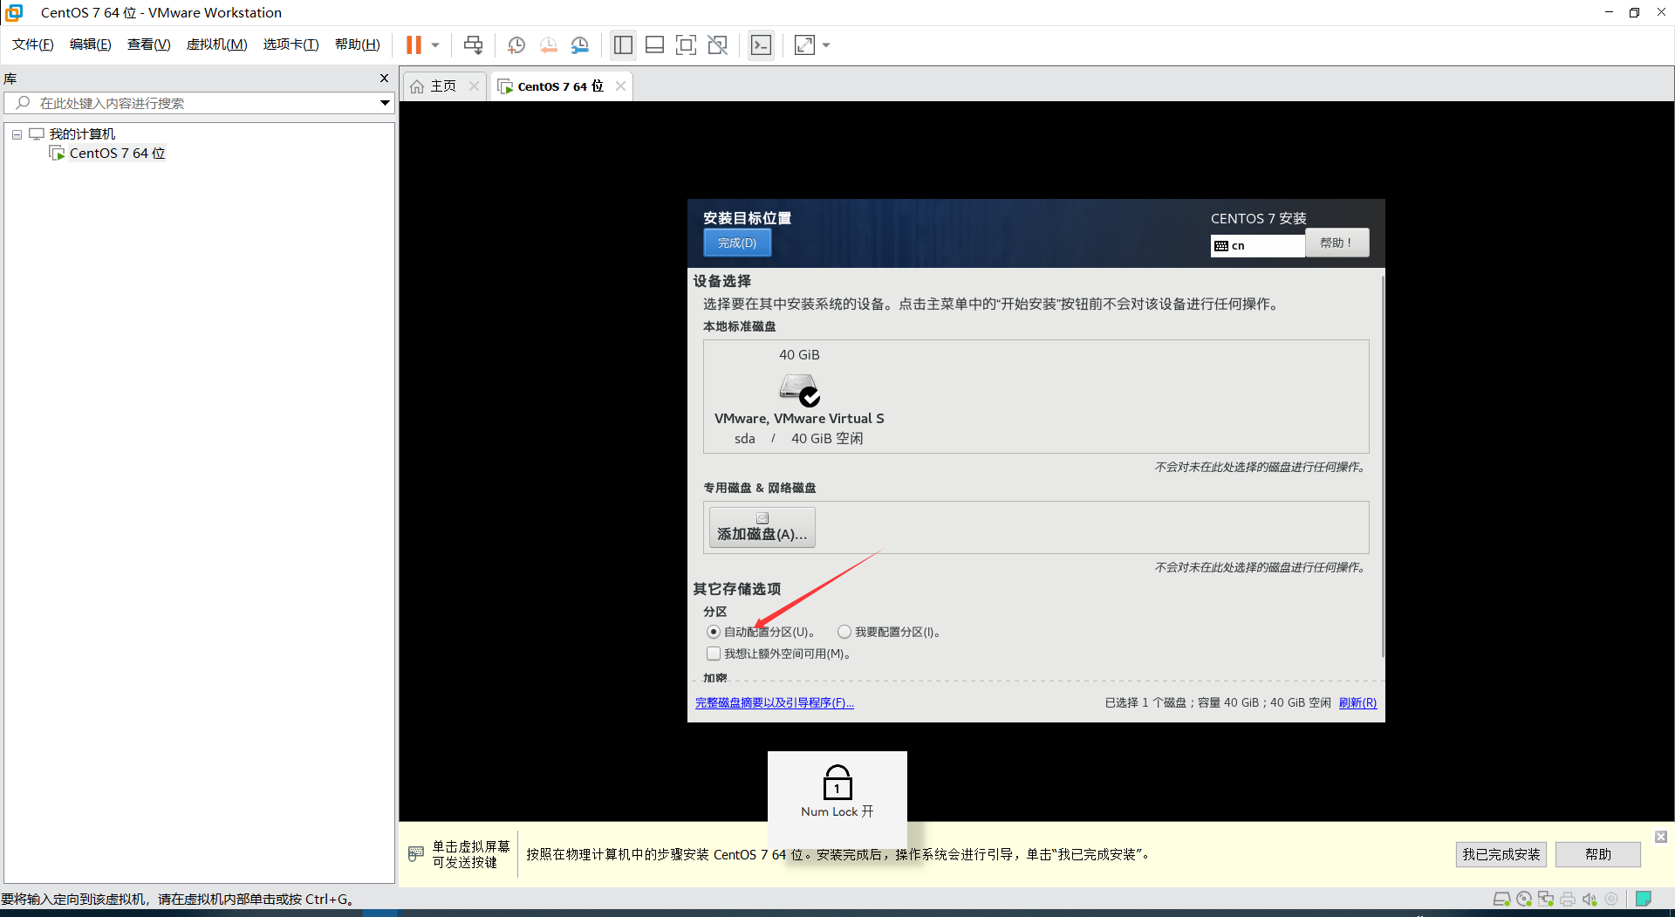
Task: Click the installer vertical scrollbar
Action: tap(1382, 467)
